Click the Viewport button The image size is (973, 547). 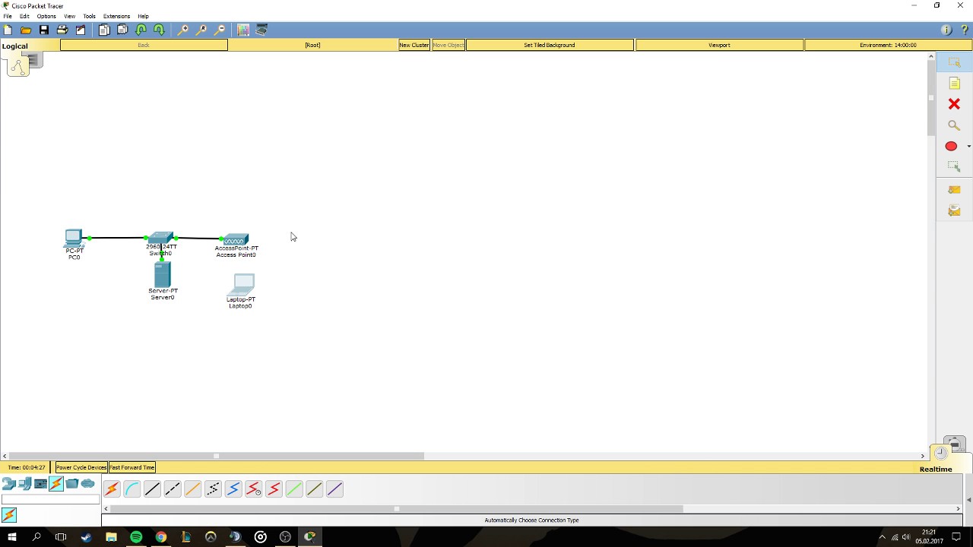coord(719,45)
